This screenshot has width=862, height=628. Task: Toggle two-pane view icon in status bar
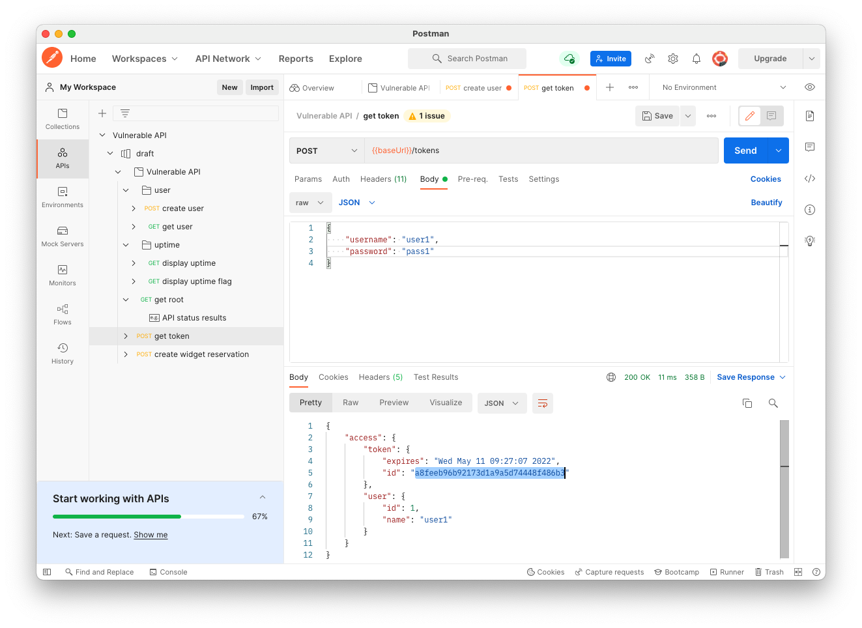point(798,572)
